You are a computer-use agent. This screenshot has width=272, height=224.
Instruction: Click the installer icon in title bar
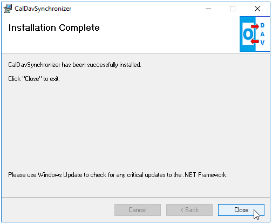click(8, 9)
